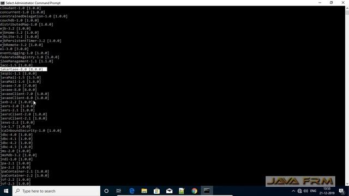Open the Action Center notifications icon
Screen dimensions: 349x196
pos(341,191)
